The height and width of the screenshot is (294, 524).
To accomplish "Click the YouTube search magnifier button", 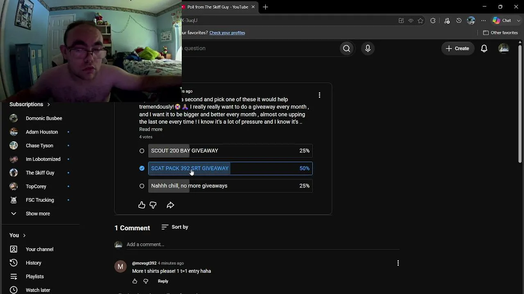I will tap(347, 49).
